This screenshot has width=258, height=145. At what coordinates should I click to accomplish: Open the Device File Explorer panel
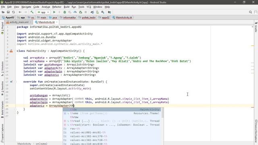tap(256, 131)
